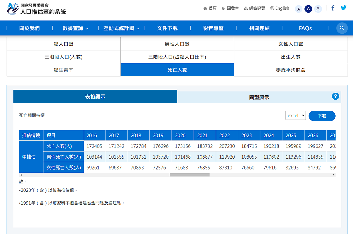Click the 2026 column header
This screenshot has width=353, height=236.
(315, 135)
